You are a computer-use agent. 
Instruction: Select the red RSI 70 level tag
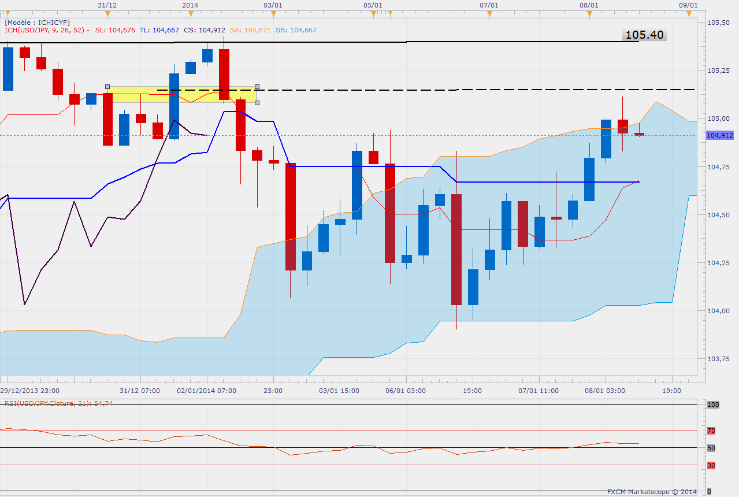(711, 431)
